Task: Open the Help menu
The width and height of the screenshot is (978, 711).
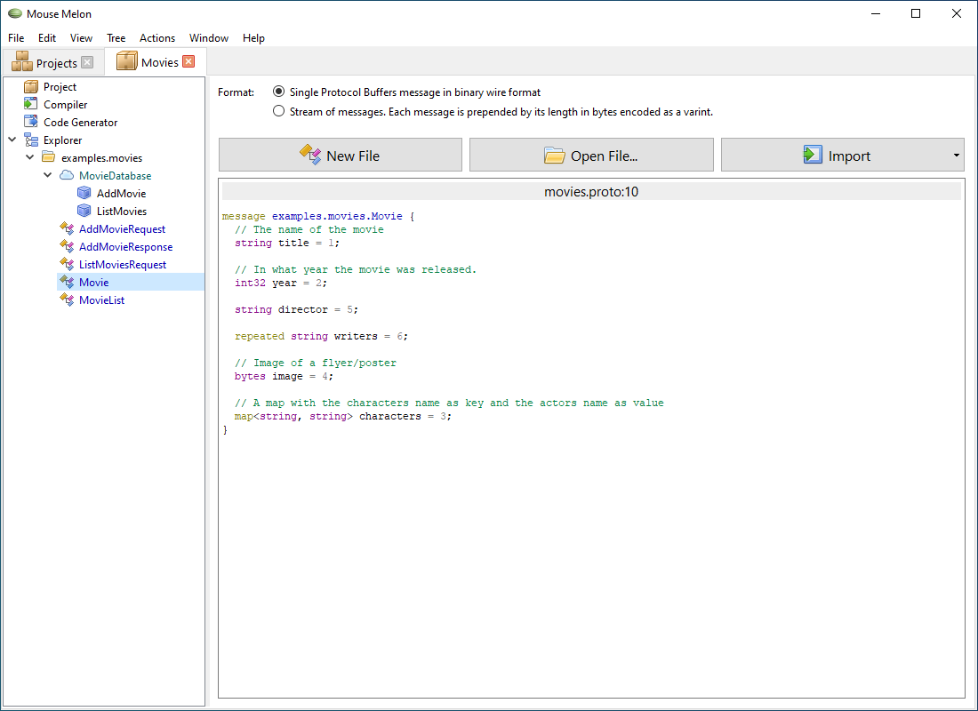Action: pos(254,38)
